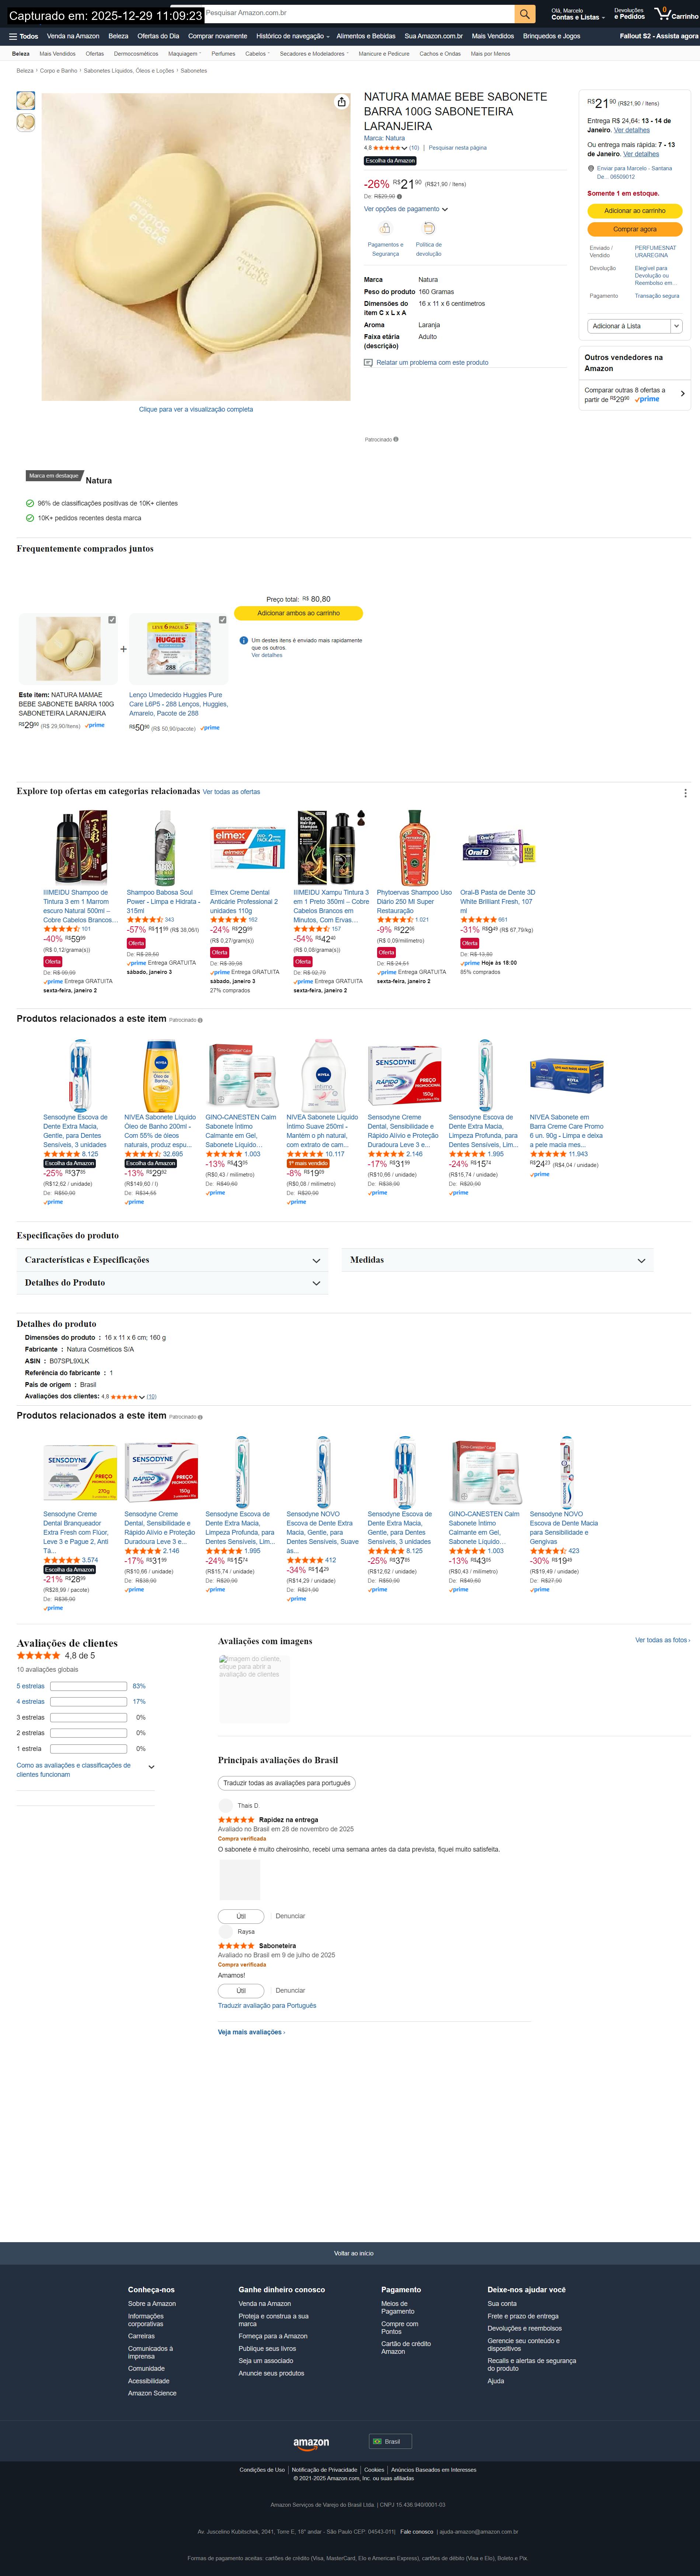
Task: Click the share icon on product image
Action: [x=341, y=102]
